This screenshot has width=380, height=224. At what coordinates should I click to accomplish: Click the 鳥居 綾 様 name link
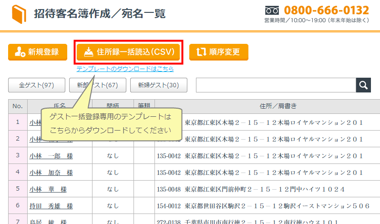(48, 222)
